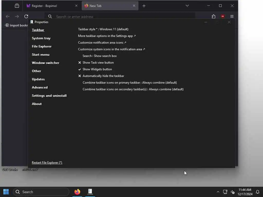Open a new Firefox tab with plus

144,6
